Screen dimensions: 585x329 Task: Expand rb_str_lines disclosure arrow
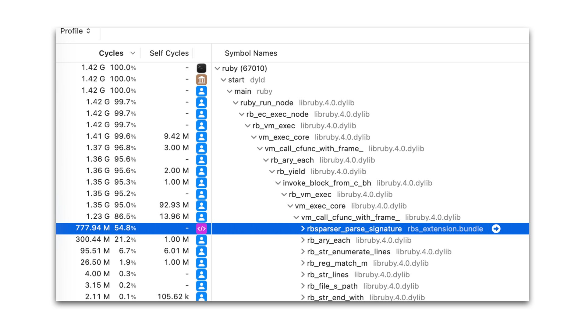tap(303, 274)
